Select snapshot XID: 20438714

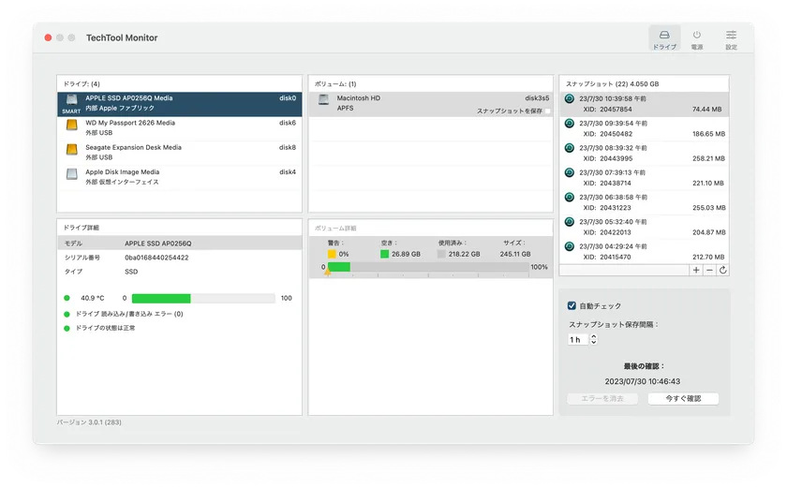pos(644,178)
